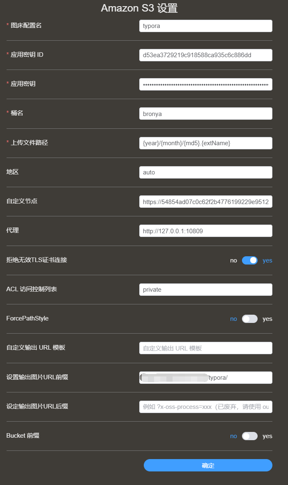
Task: Toggle the 拒绝无效TLS证书连接 switch
Action: pos(250,260)
